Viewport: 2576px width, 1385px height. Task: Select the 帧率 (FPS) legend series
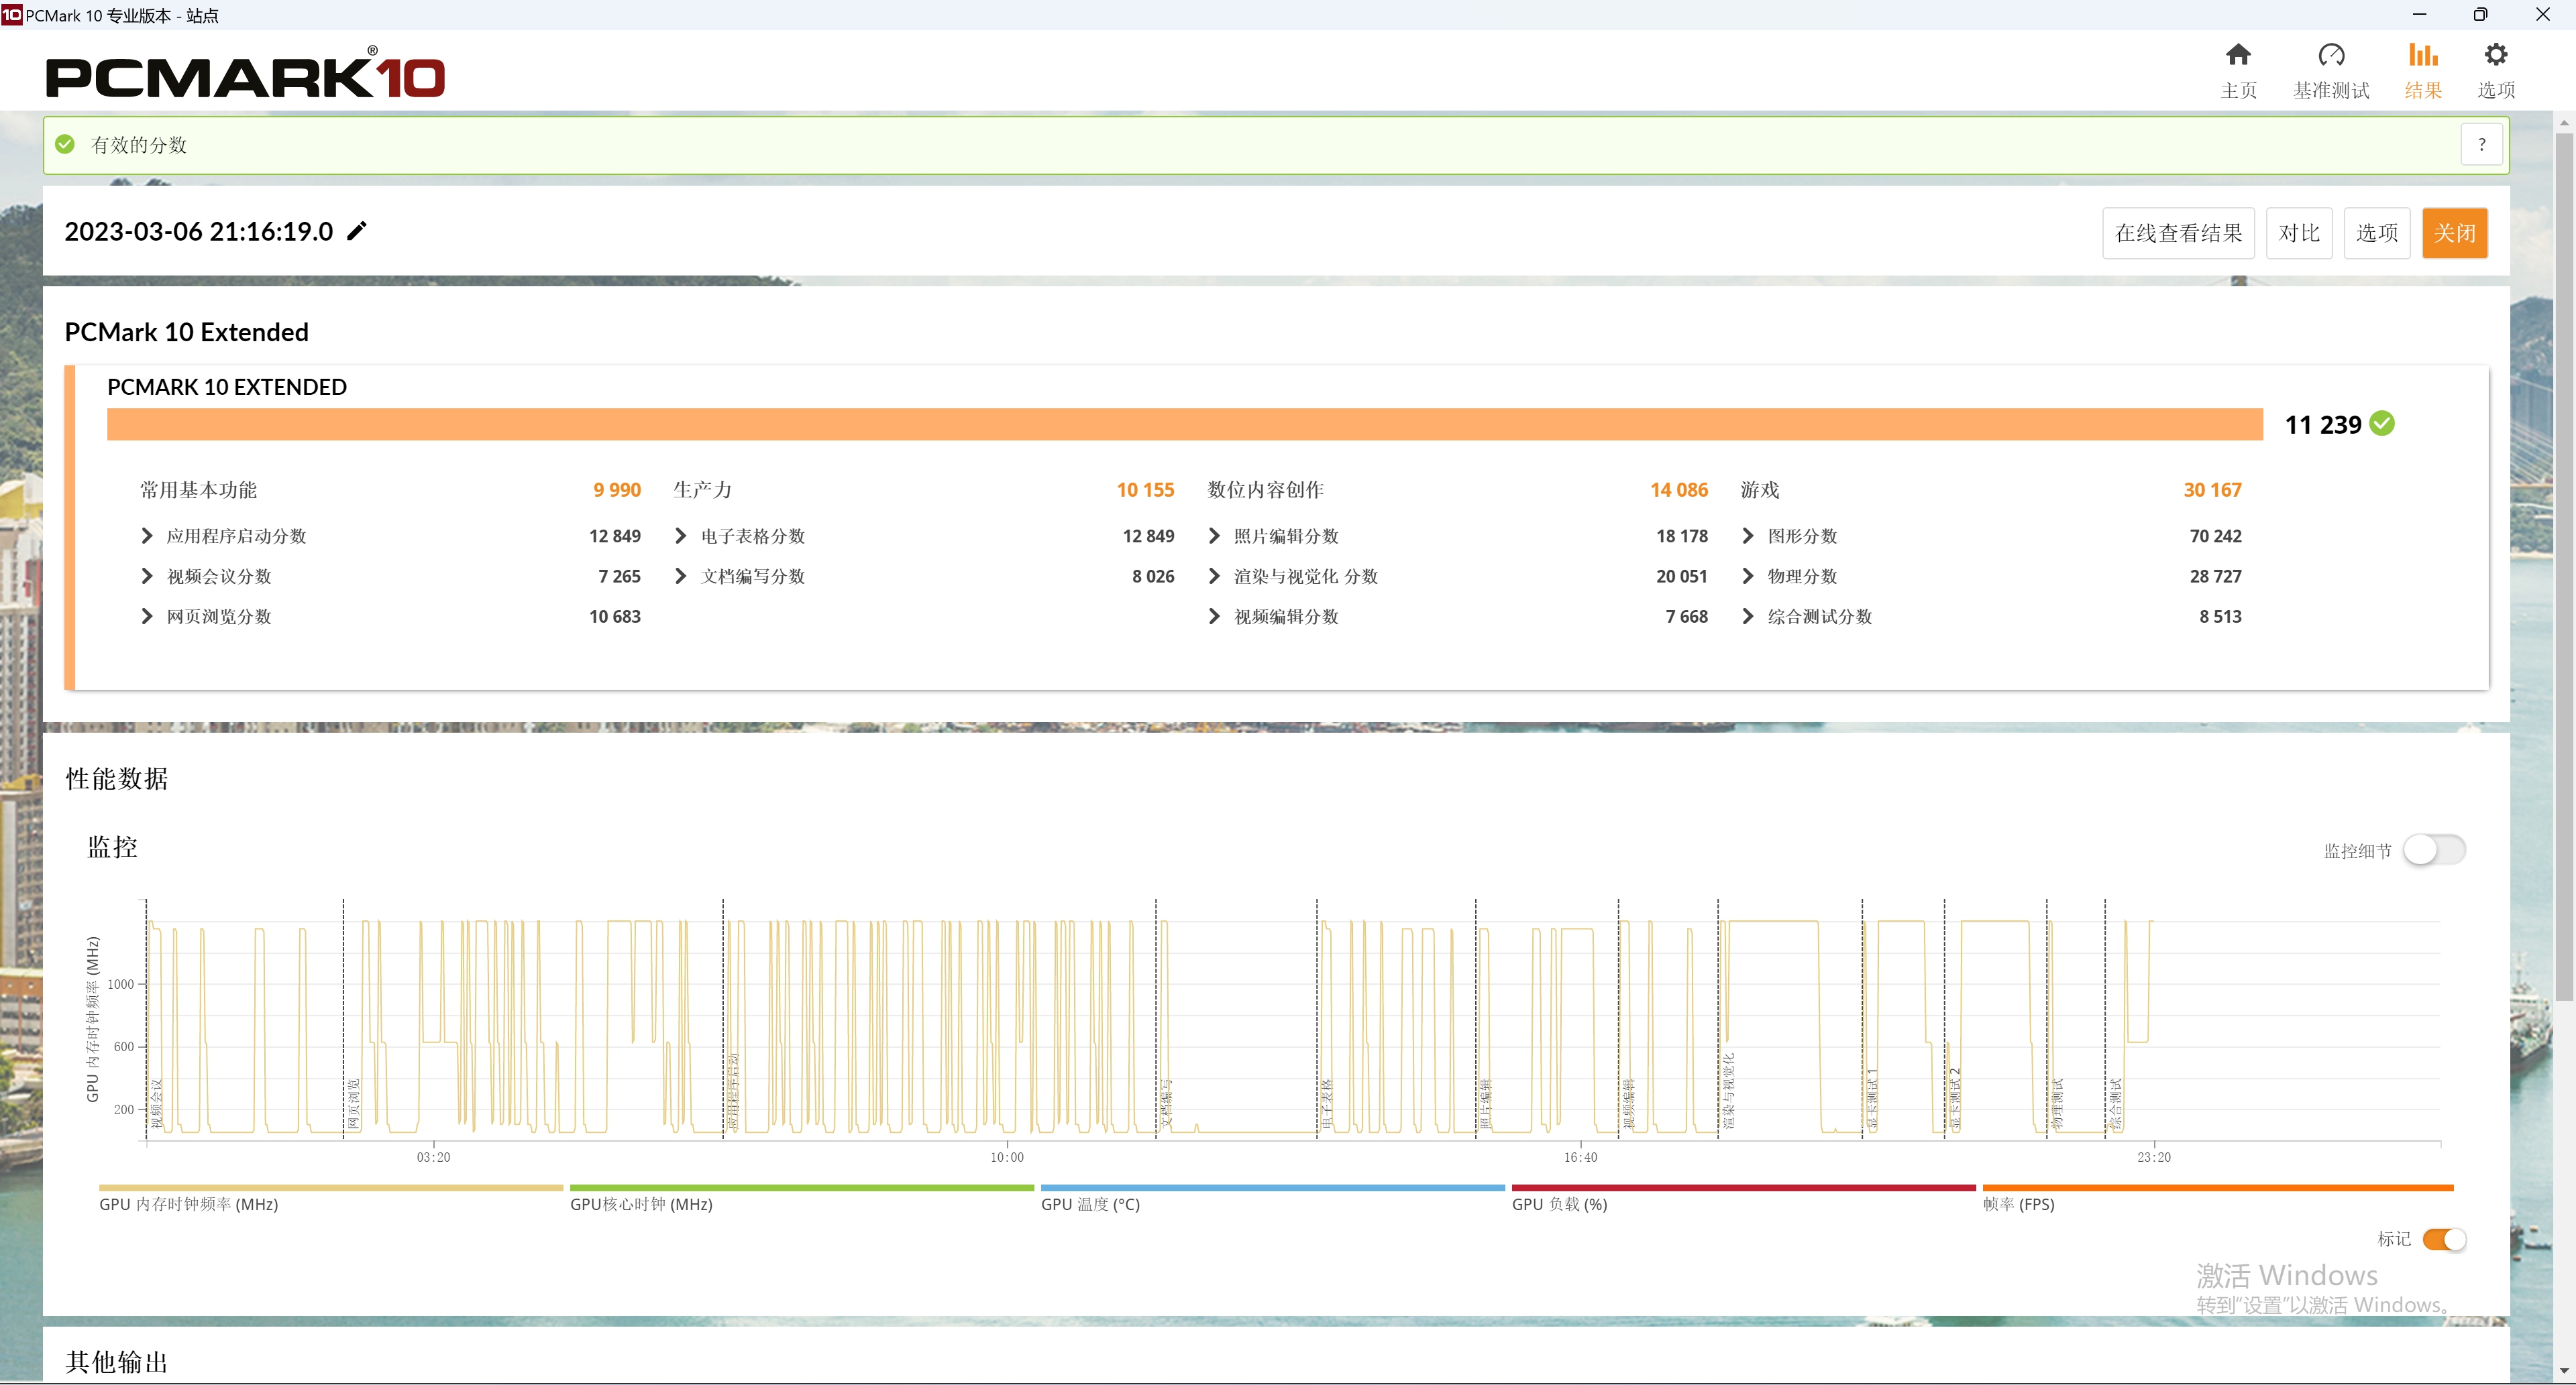tap(2018, 1204)
